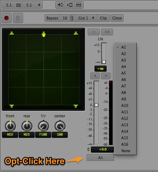This screenshot has width=158, height=172.
Task: Toggle the Bypass button
Action: click(x=52, y=18)
